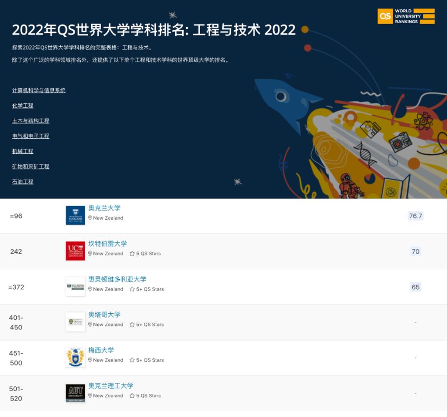Open the 计算机科学与信息系统 ranking link
The width and height of the screenshot is (447, 417).
tap(38, 91)
